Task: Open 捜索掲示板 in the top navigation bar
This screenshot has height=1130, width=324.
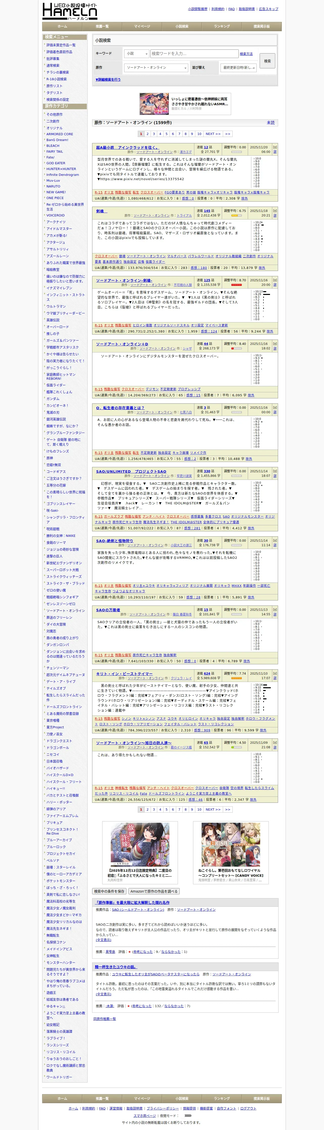Action: tap(262, 26)
